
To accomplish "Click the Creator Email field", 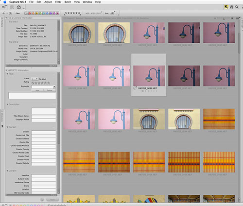I will (44, 156).
